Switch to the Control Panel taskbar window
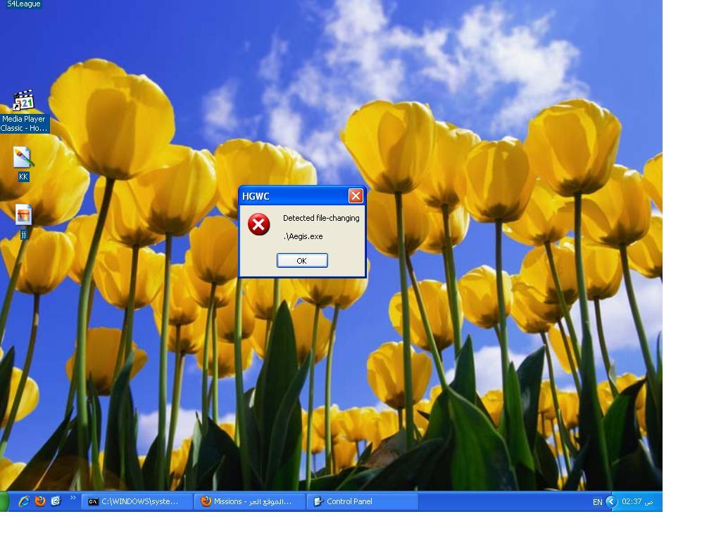Image resolution: width=721 pixels, height=540 pixels. point(363,501)
